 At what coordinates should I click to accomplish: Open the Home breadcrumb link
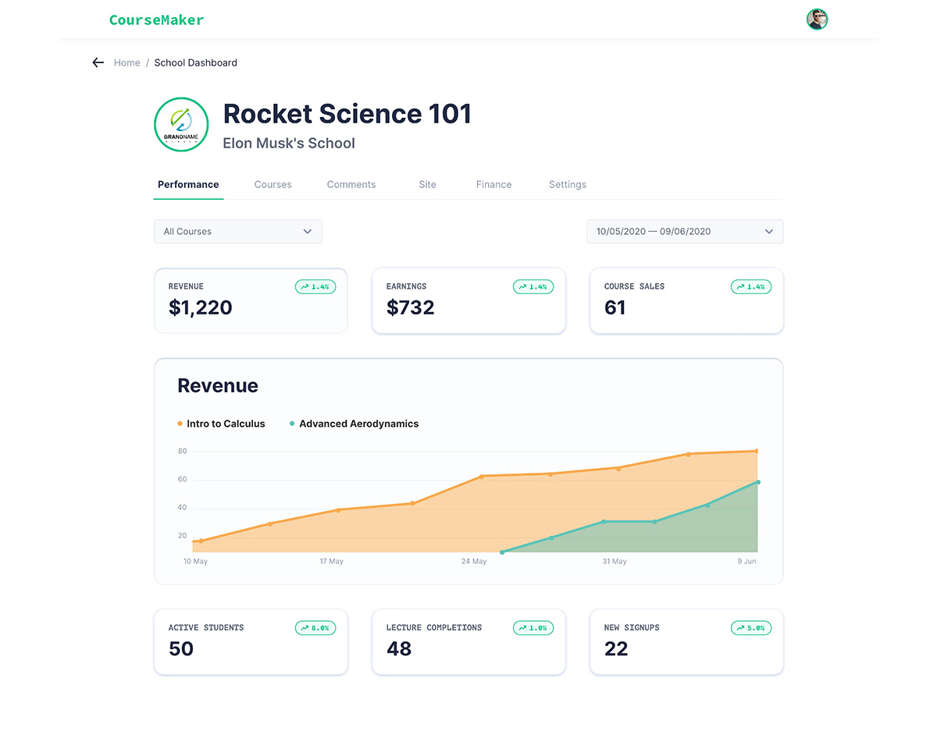127,62
